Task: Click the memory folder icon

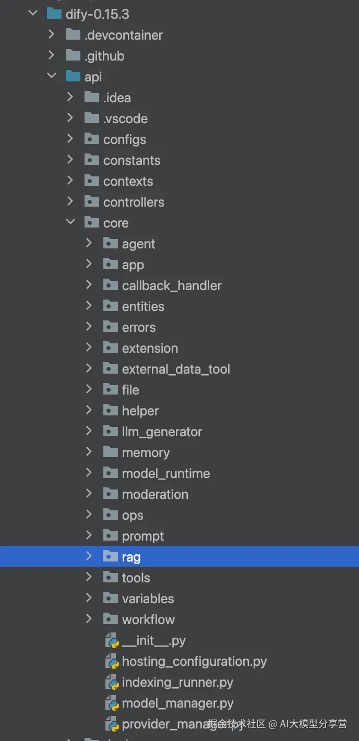Action: click(x=111, y=452)
